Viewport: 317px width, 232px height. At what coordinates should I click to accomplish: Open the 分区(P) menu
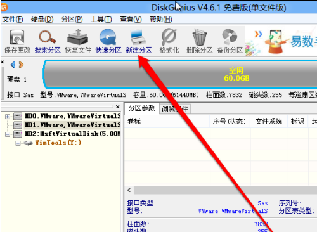[x=72, y=20]
